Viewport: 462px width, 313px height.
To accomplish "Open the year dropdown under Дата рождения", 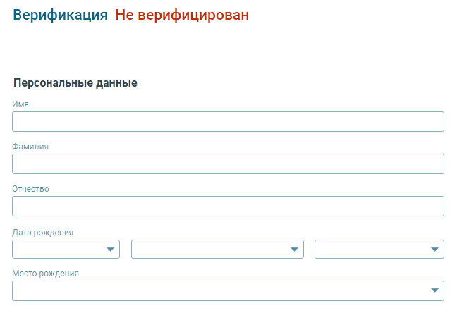I will click(x=379, y=250).
